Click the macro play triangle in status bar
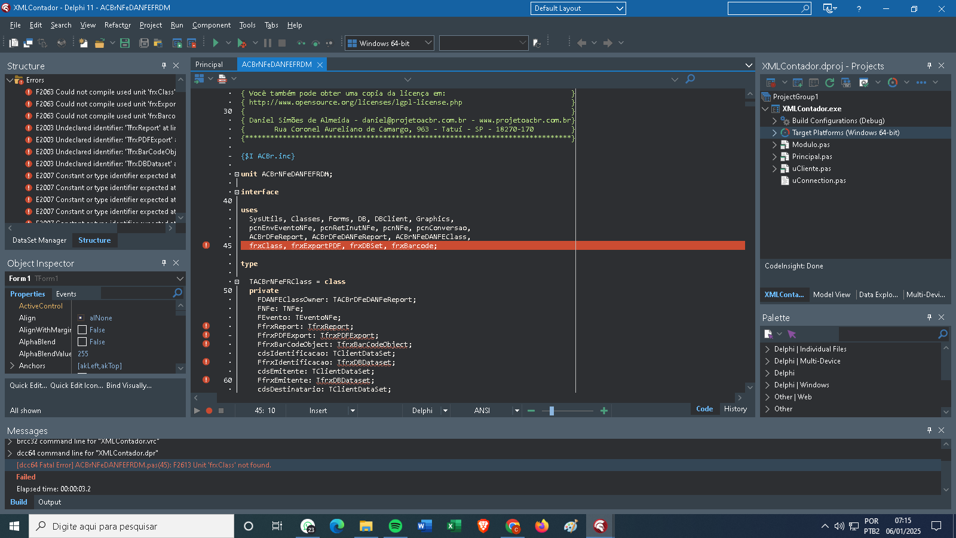 [197, 411]
